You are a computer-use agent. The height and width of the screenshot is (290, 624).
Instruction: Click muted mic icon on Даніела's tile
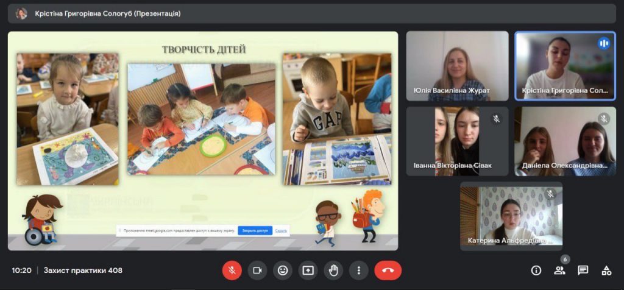[x=604, y=119]
